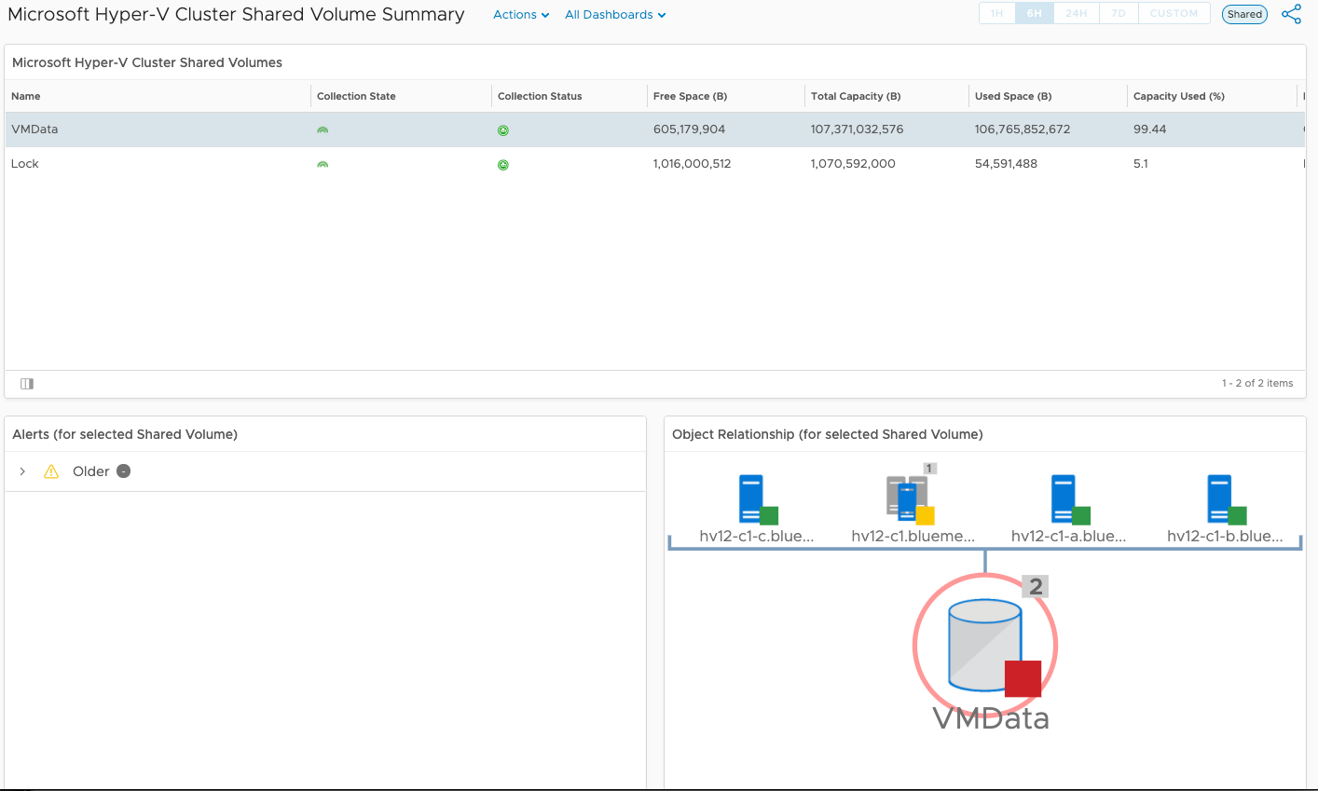Image resolution: width=1318 pixels, height=791 pixels.
Task: Expand the Older alerts group
Action: click(x=22, y=471)
